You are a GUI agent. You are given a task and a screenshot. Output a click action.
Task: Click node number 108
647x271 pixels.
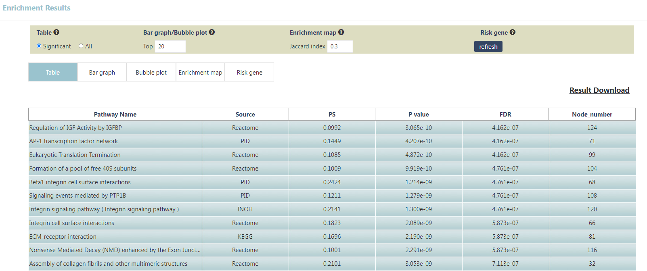[592, 196]
